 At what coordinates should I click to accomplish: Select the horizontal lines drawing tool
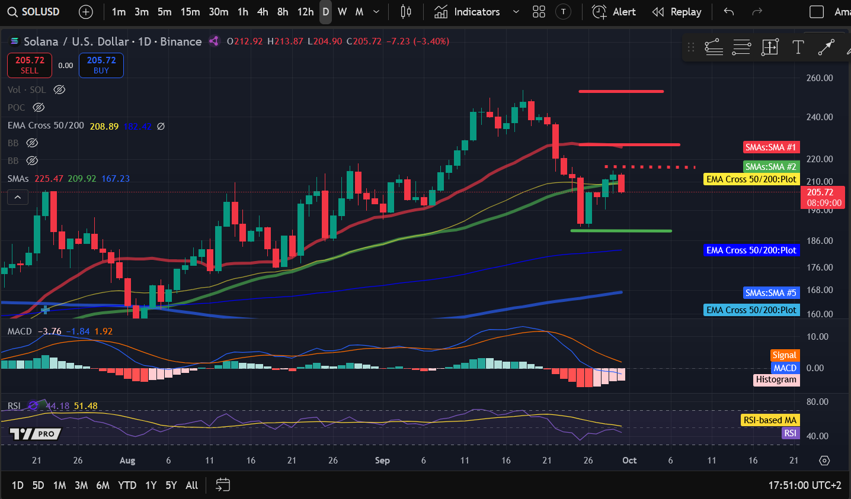point(741,47)
